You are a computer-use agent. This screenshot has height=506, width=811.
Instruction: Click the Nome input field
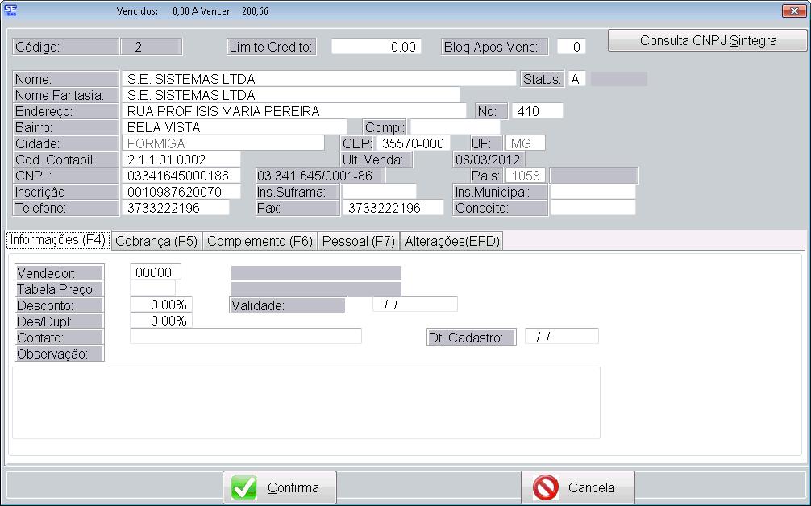318,79
